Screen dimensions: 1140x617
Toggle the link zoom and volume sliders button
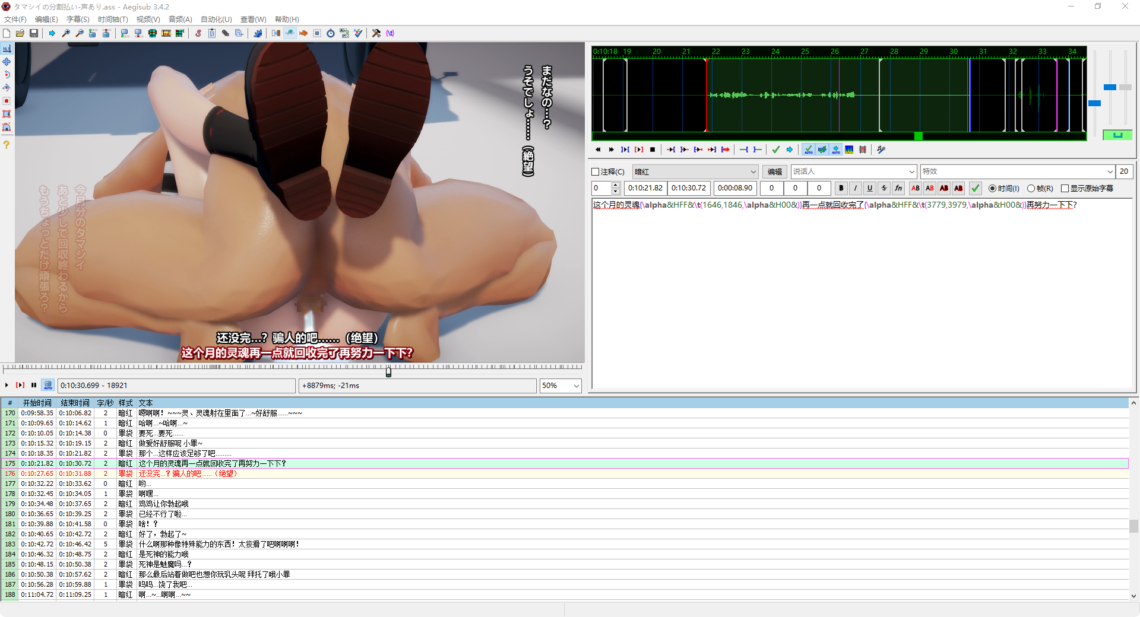coord(1117,135)
